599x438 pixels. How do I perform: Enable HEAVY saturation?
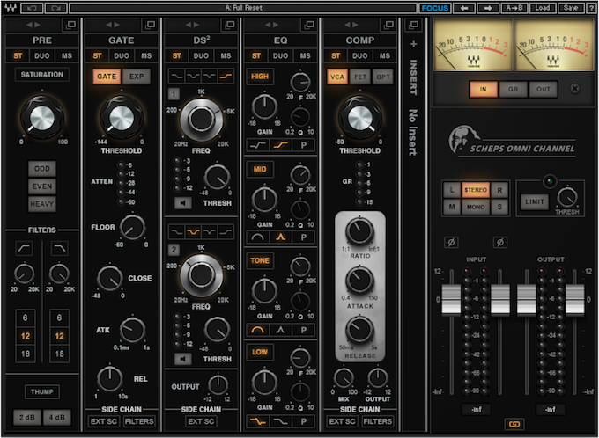42,204
